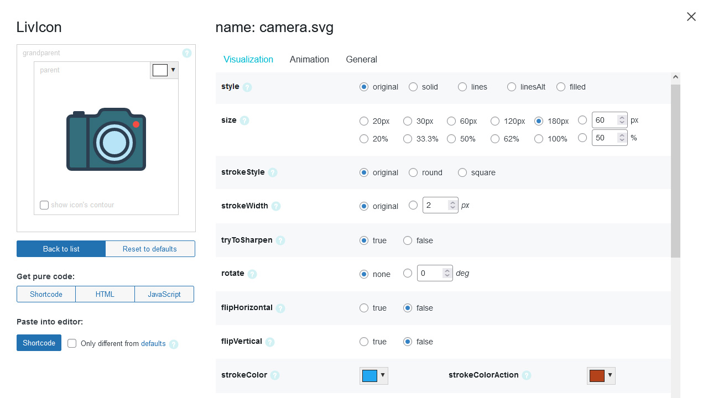Show help for tryToSharpen option

pos(280,240)
